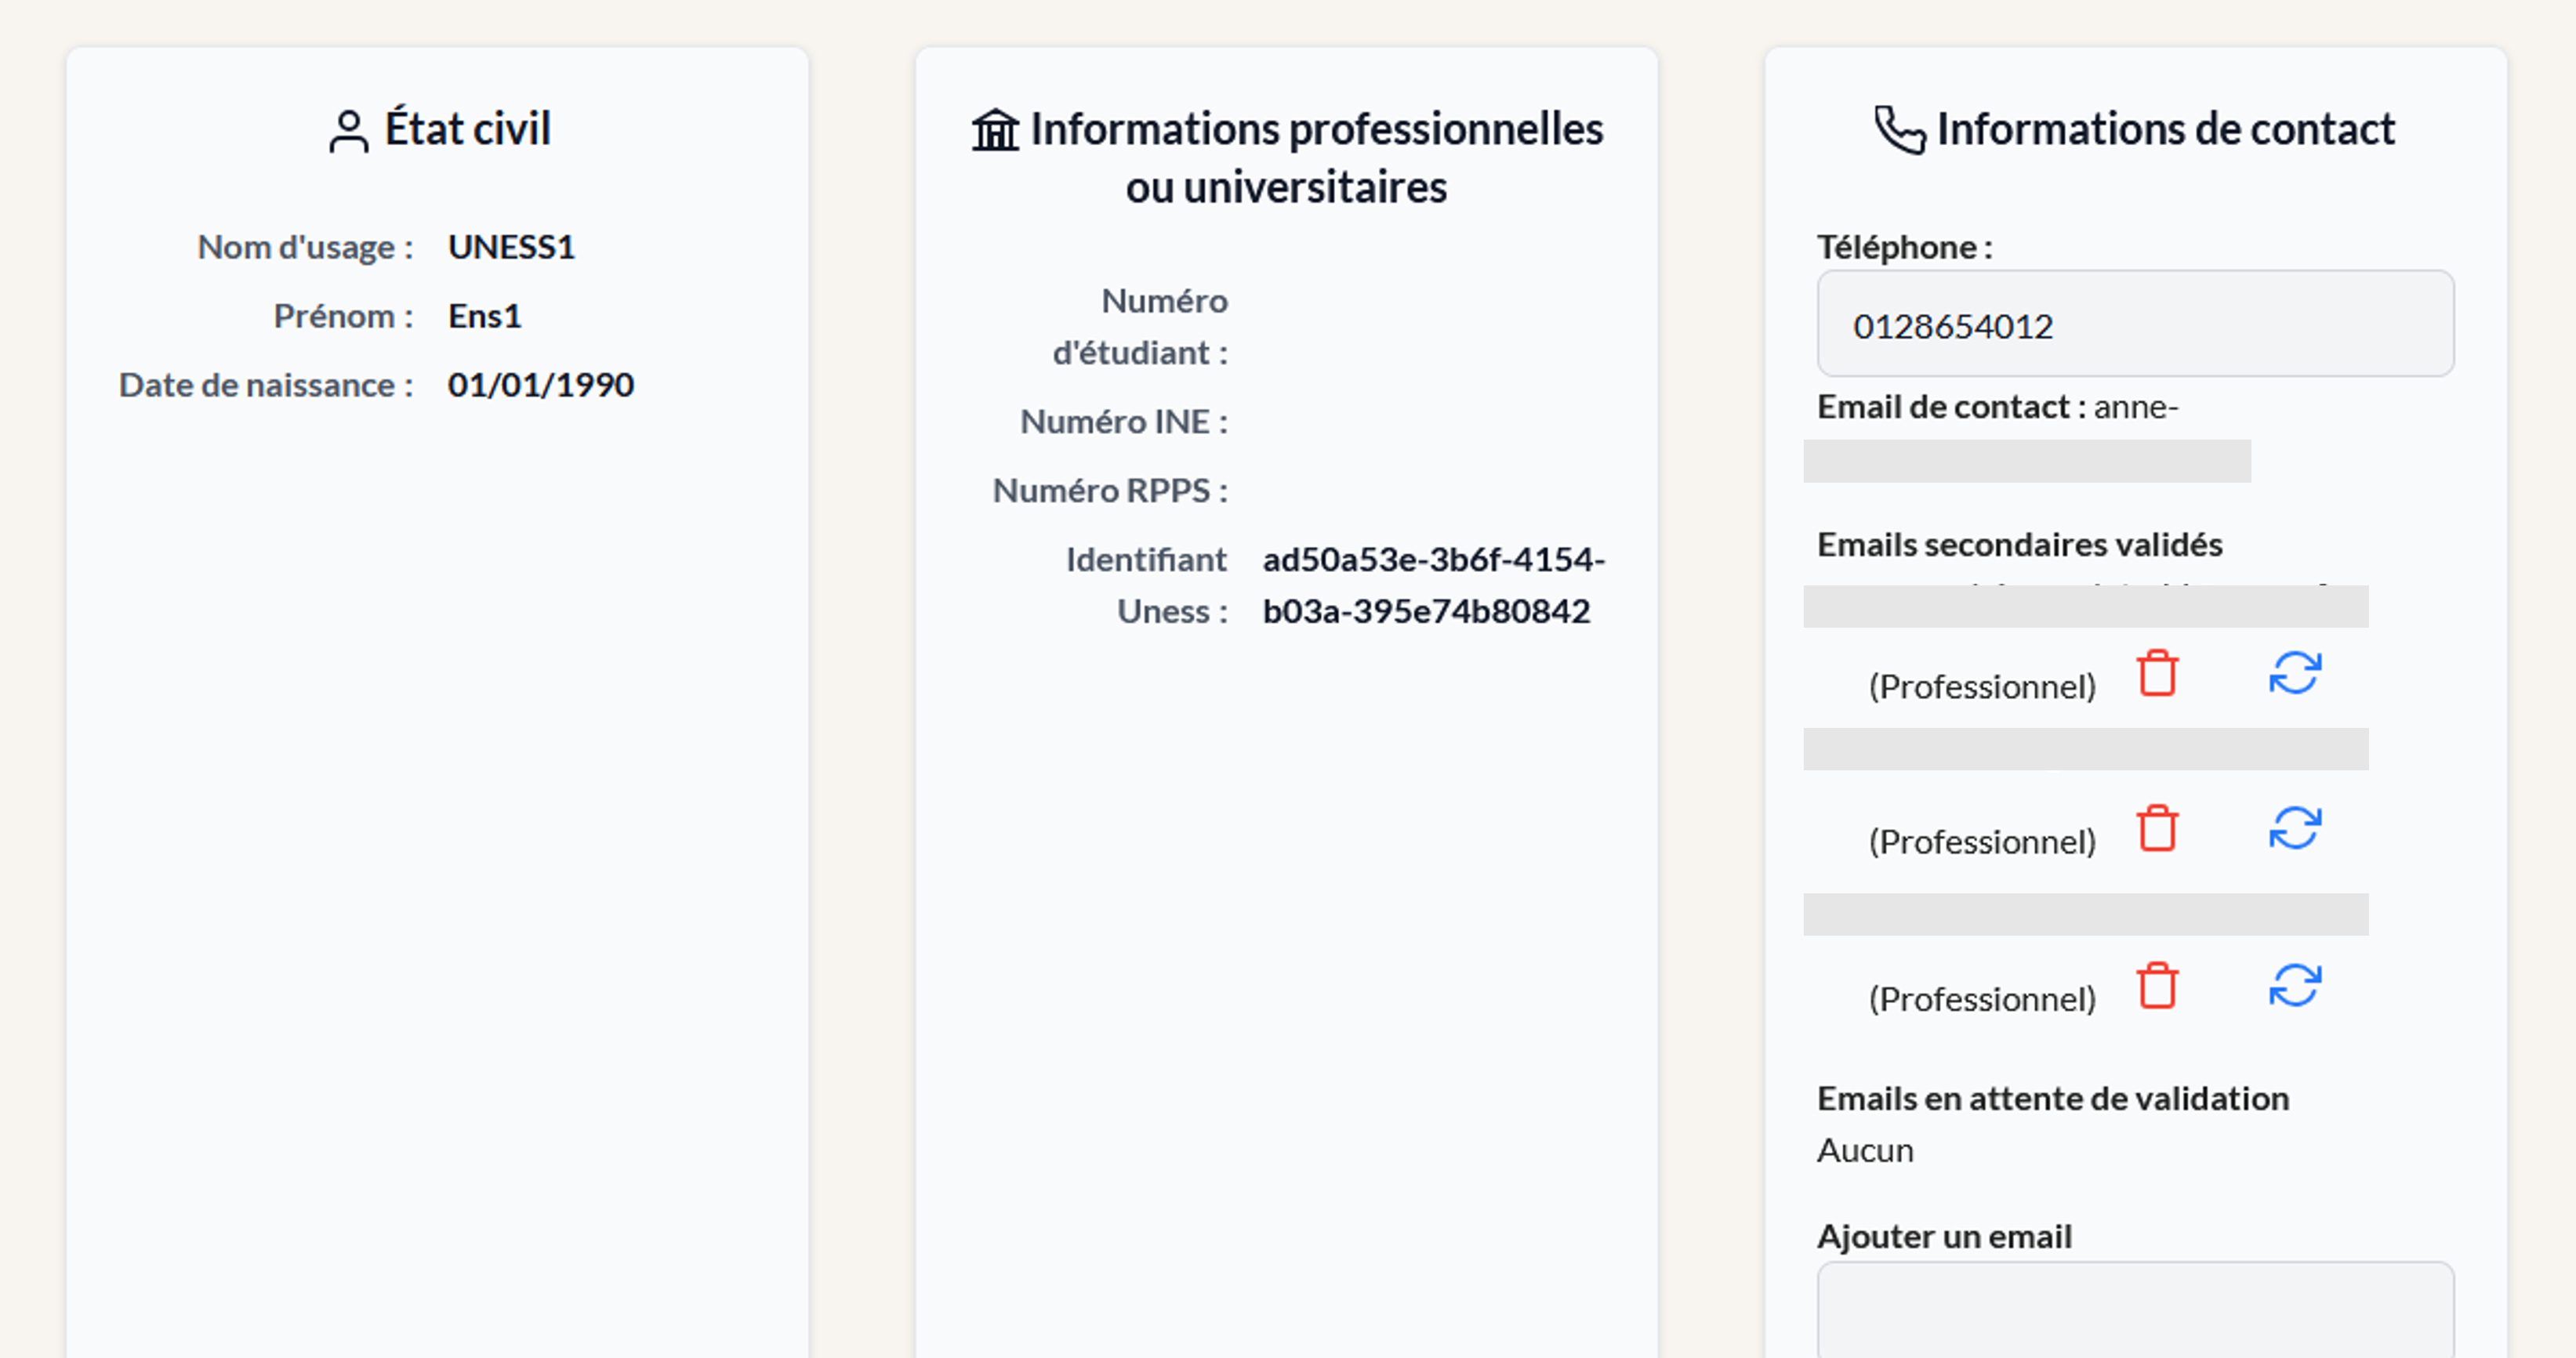Click the Emails secondaires validés heading
The image size is (2576, 1358).
[x=2019, y=545]
